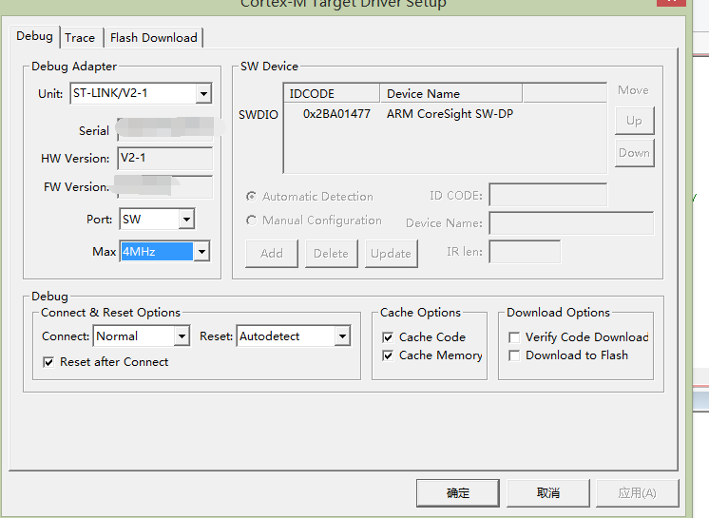The width and height of the screenshot is (709, 518).
Task: Expand the Max 4MHz clock dropdown
Action: click(201, 252)
